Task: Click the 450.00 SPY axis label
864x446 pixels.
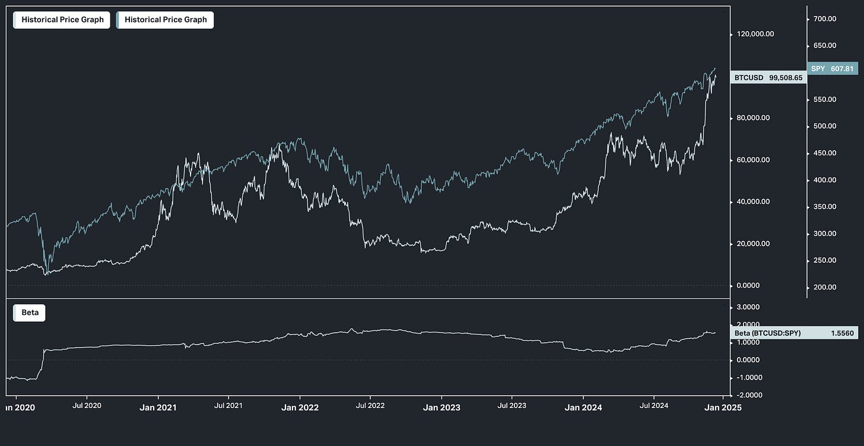Action: 825,153
